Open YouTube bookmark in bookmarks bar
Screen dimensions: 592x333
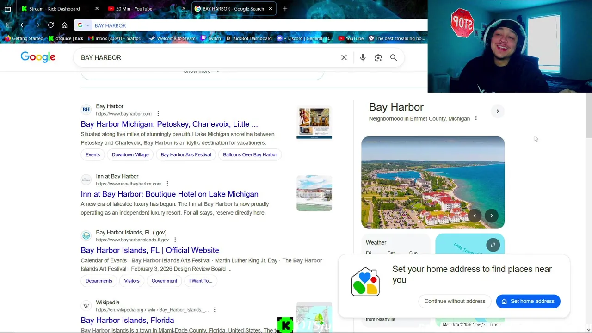click(351, 38)
